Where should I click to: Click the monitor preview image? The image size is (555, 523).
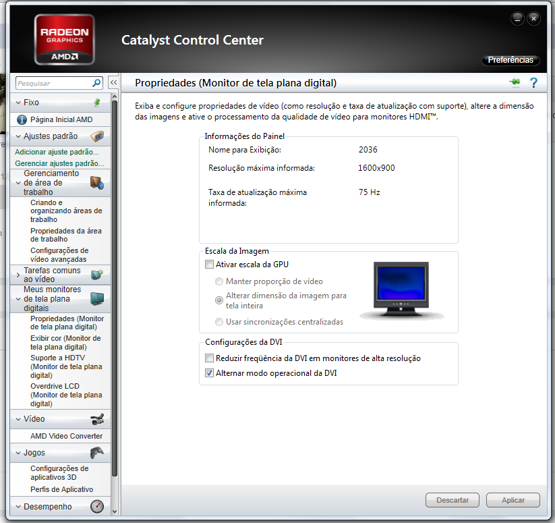(x=401, y=290)
